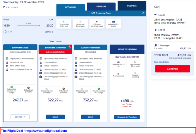The image size is (196, 134).
Task: Click the Economy Standard checked baggage suitcase icon
Action: coord(41,73)
